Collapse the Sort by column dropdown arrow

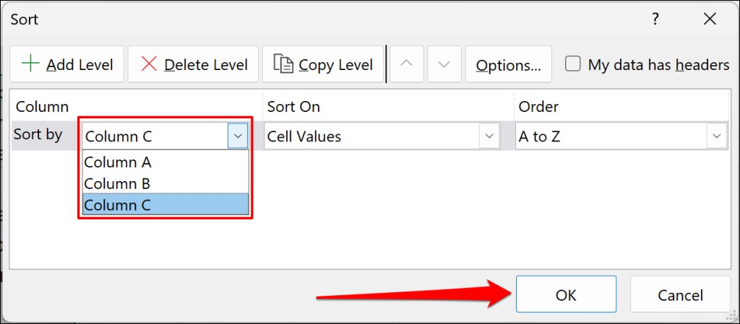(x=238, y=136)
